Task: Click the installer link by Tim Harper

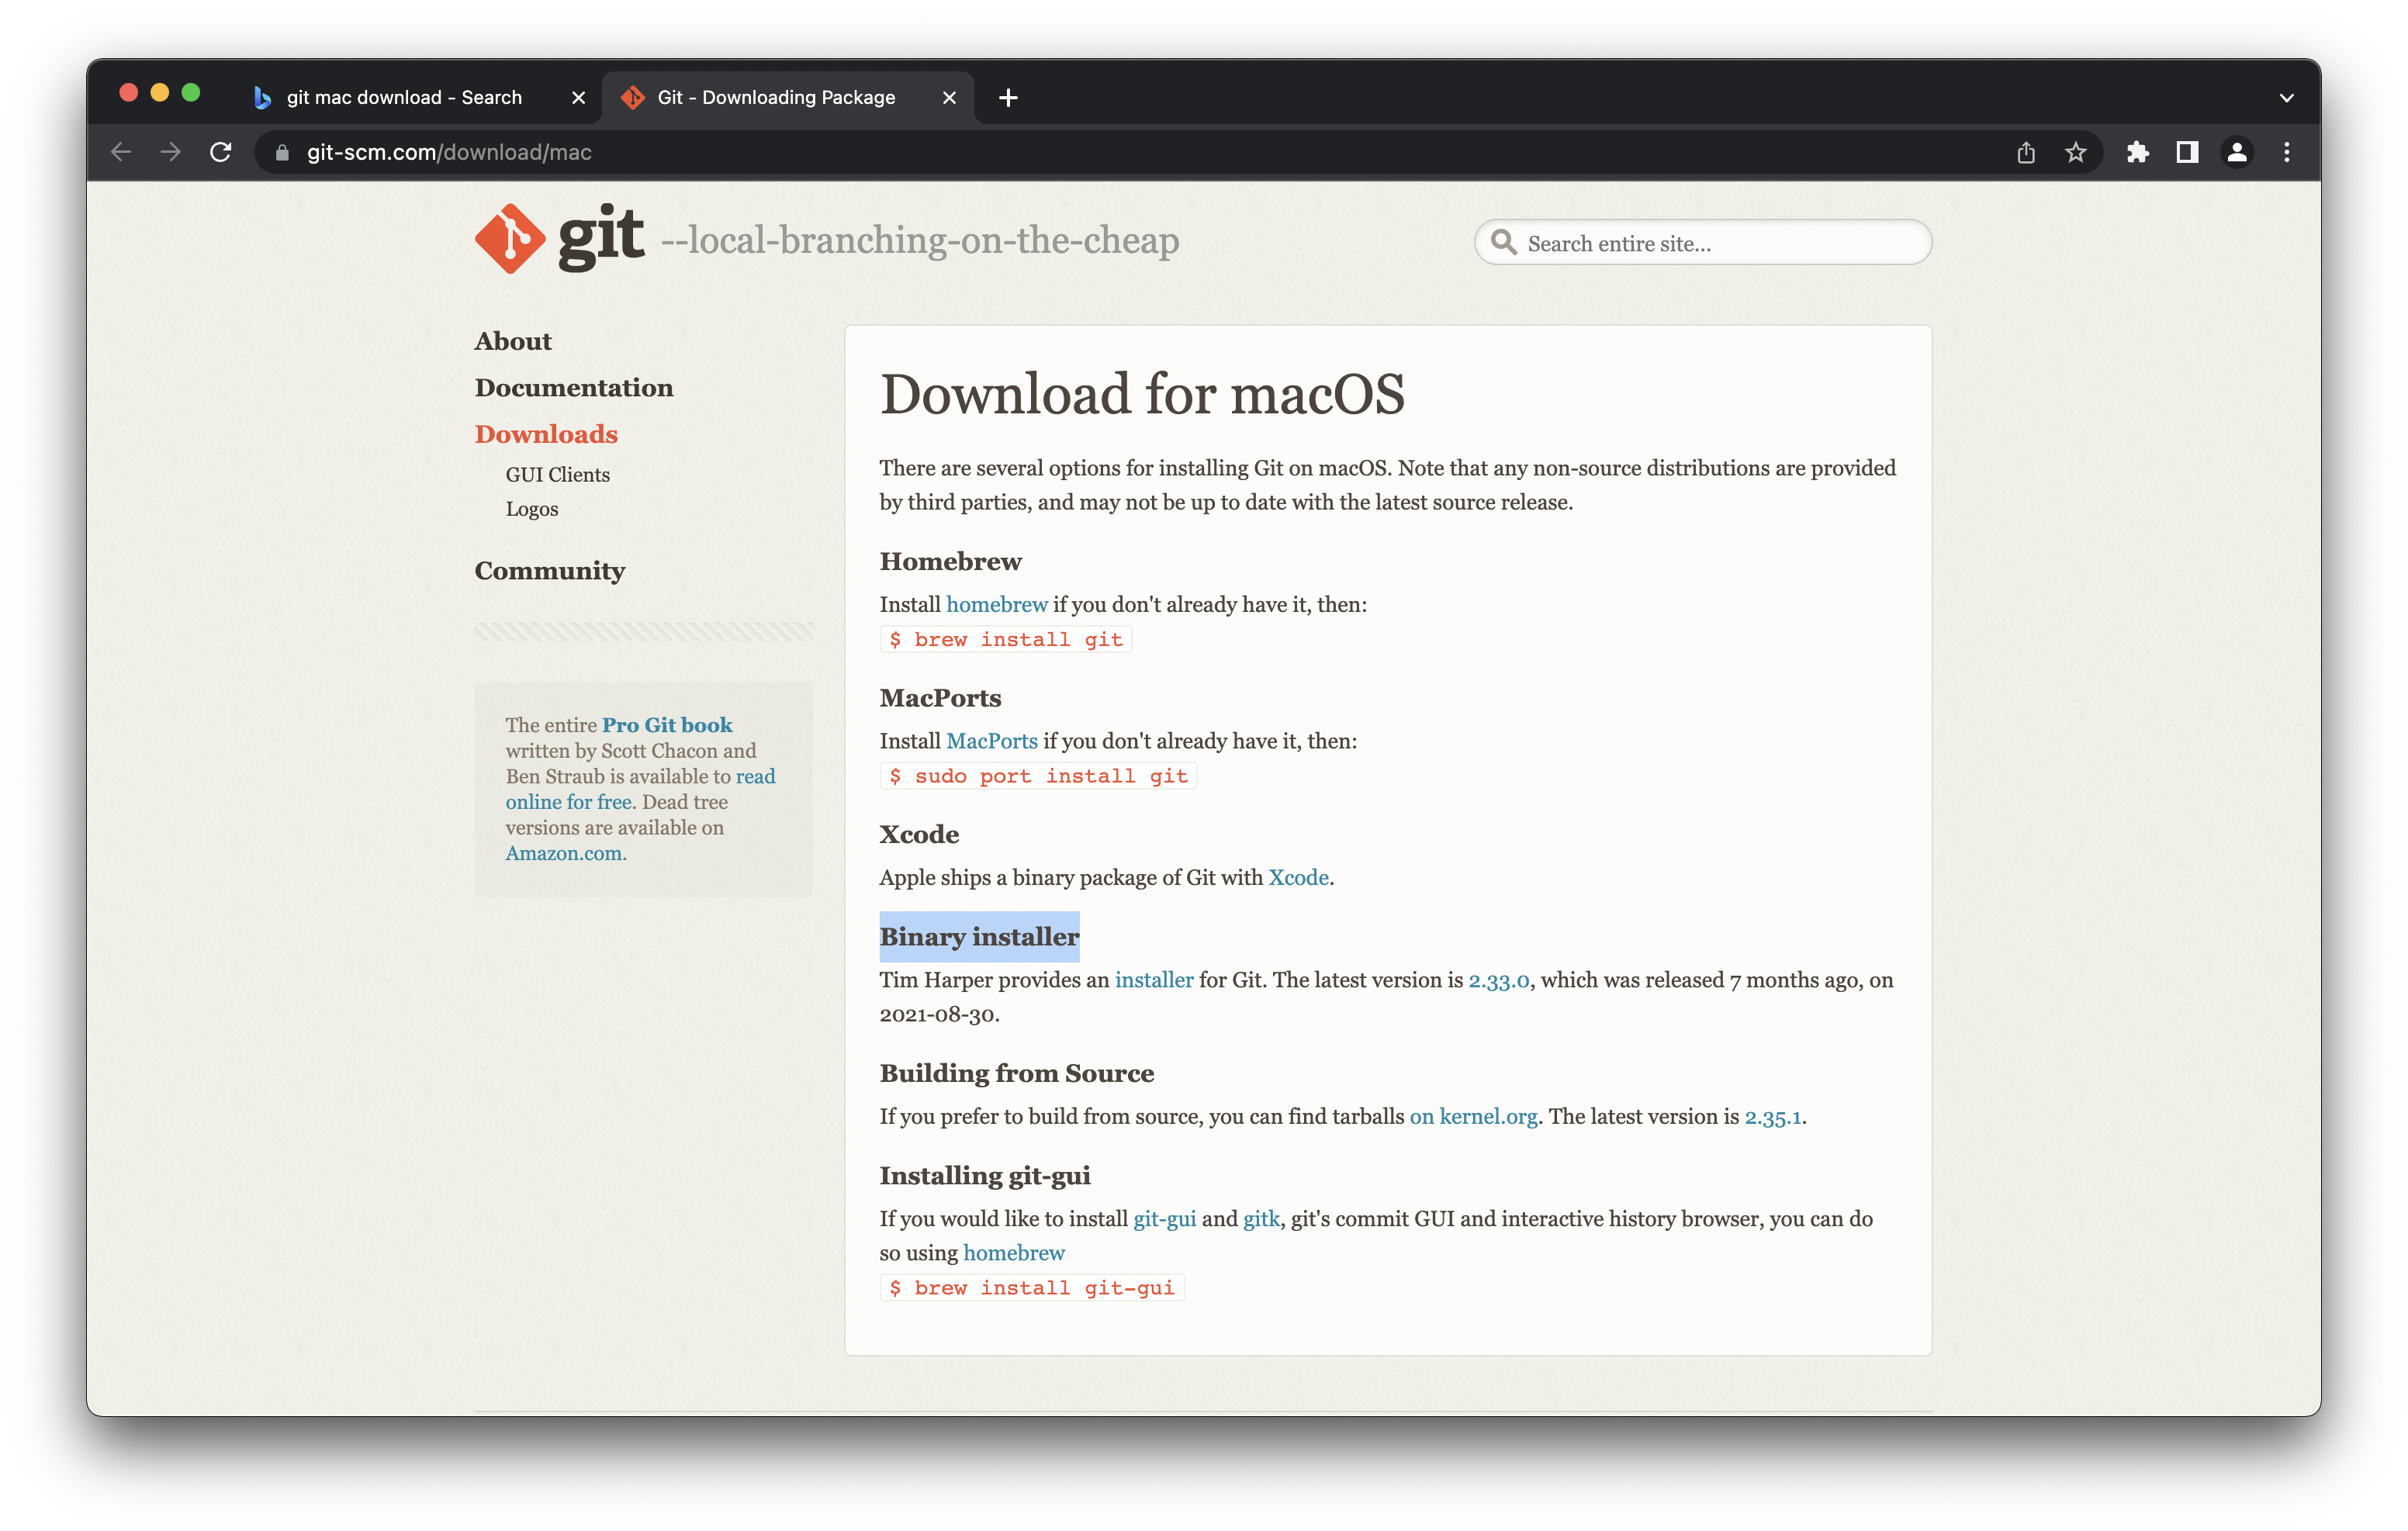Action: click(1154, 980)
